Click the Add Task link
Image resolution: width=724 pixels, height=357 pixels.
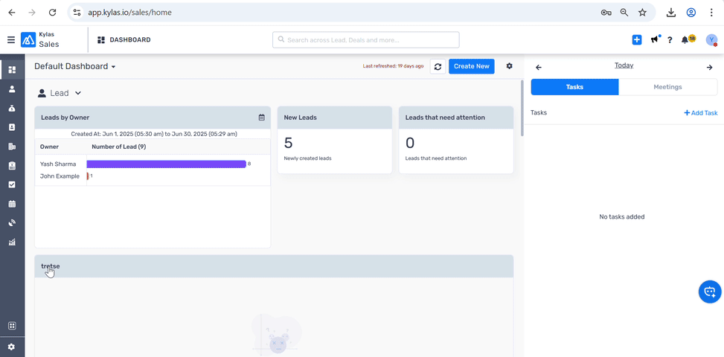point(701,112)
